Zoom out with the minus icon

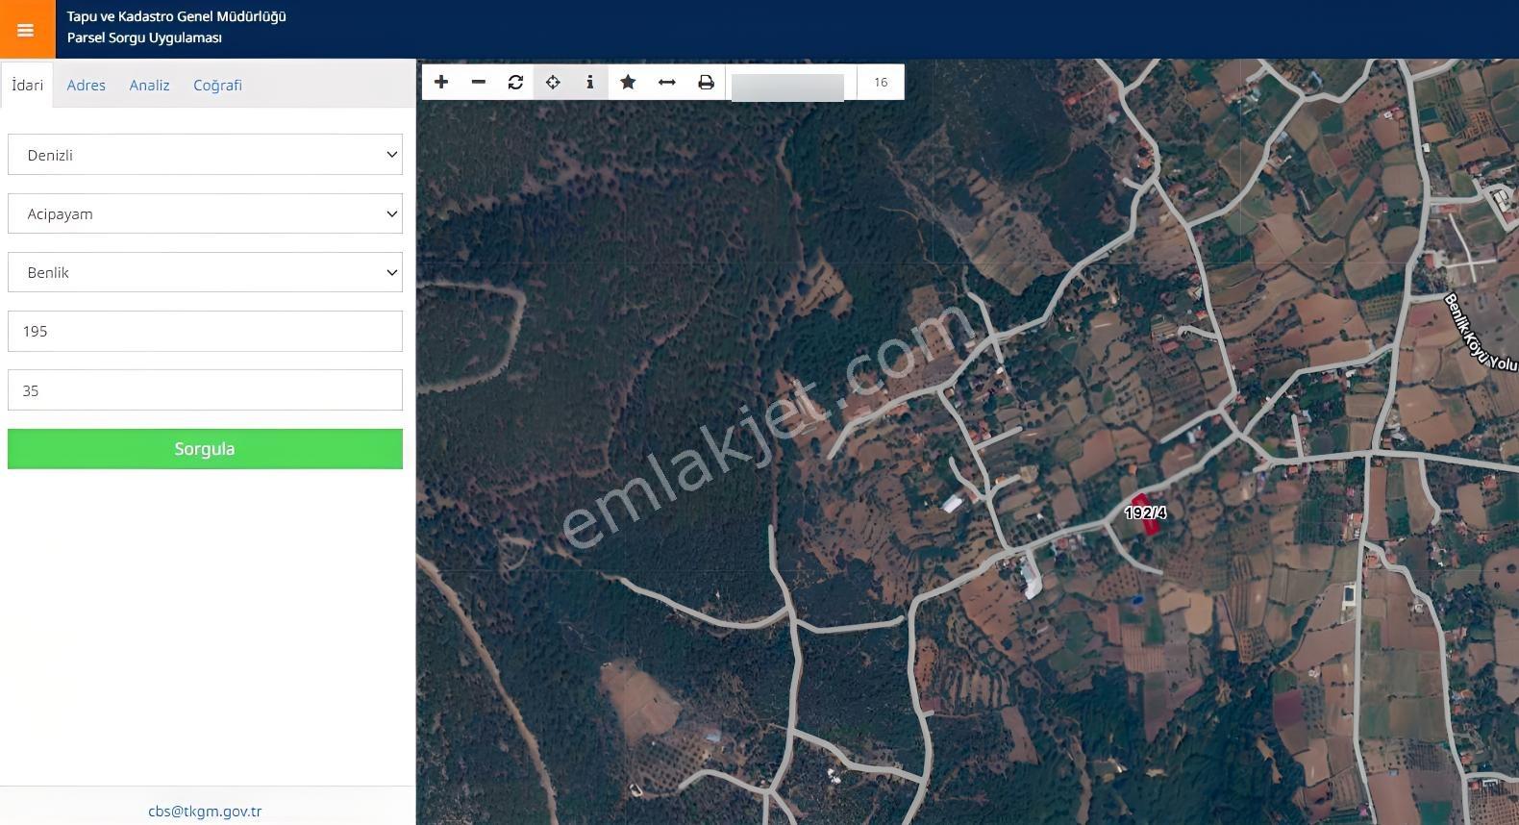pos(478,82)
